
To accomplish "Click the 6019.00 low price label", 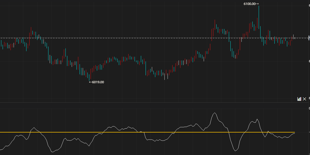I will click(x=98, y=82).
